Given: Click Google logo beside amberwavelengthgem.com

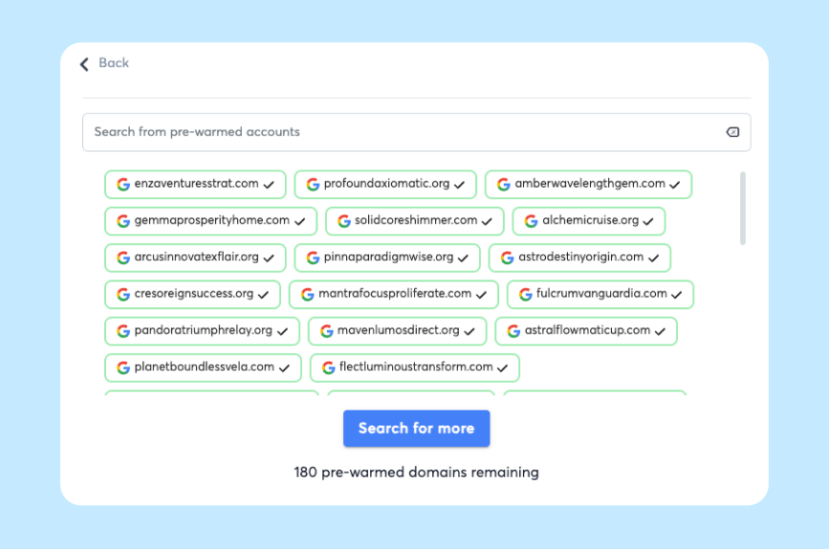Looking at the screenshot, I should coord(503,185).
